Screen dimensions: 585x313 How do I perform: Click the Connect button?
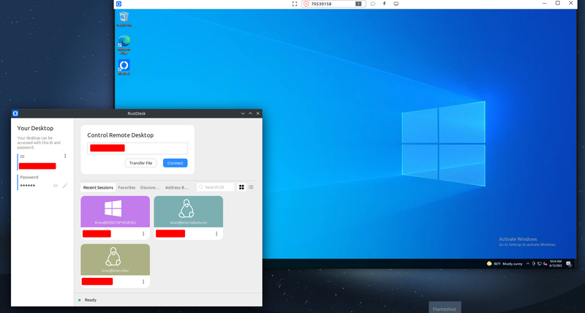(175, 163)
